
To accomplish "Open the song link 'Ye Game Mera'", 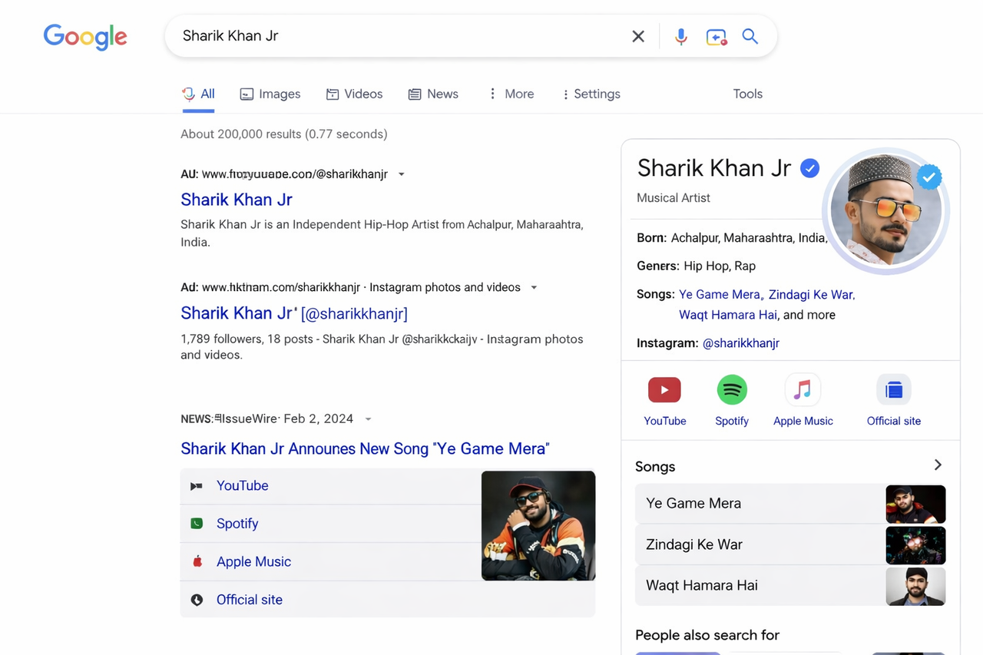I will [x=720, y=294].
